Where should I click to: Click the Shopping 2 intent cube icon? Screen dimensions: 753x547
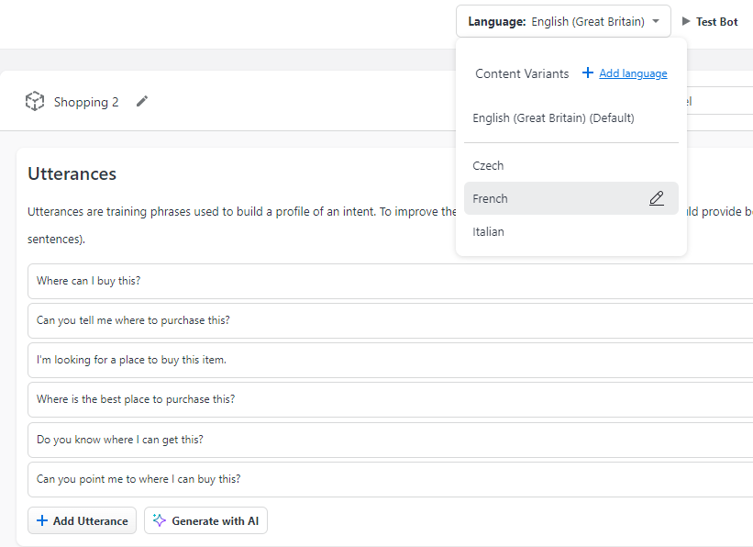click(34, 101)
